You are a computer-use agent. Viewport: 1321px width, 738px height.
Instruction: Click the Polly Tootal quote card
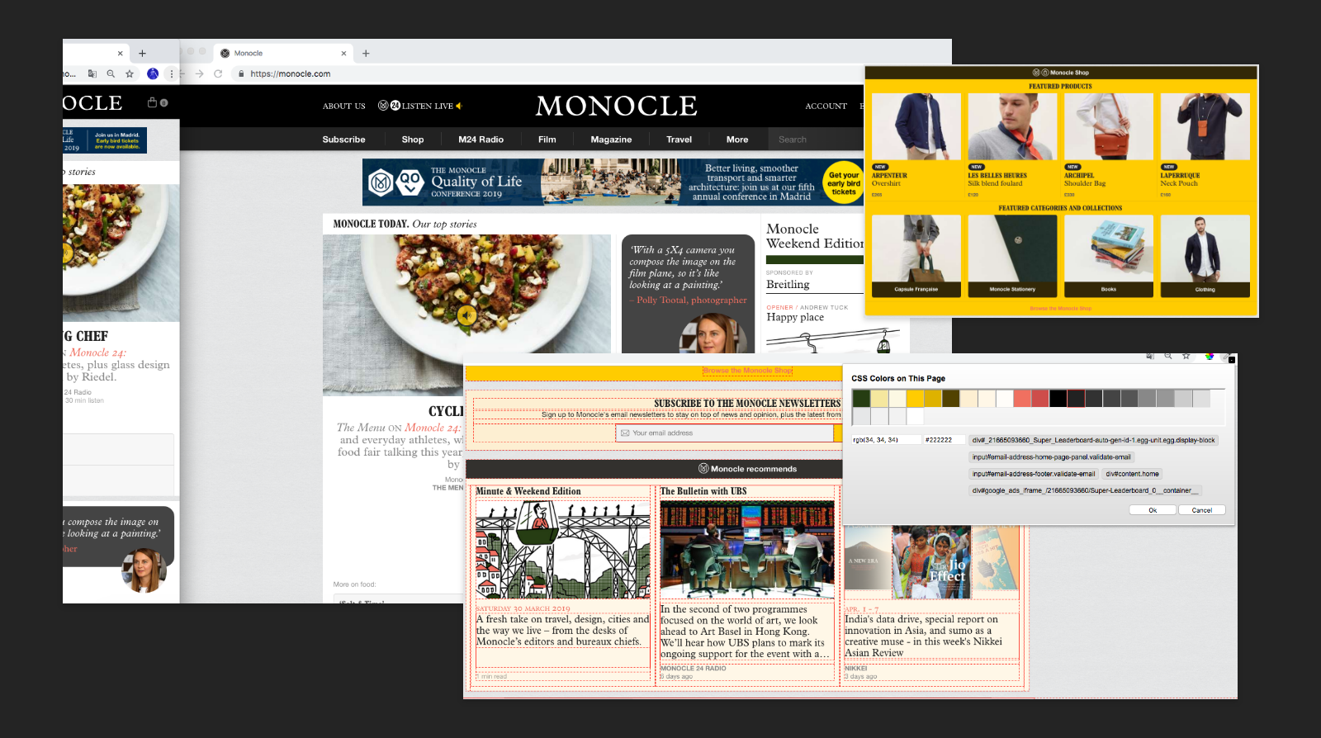[688, 294]
